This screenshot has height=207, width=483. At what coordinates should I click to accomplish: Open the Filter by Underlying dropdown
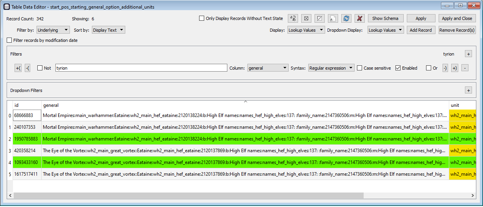point(53,30)
